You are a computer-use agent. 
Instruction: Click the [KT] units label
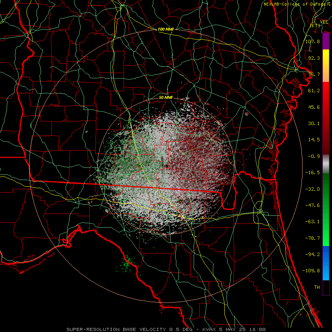click(x=315, y=25)
